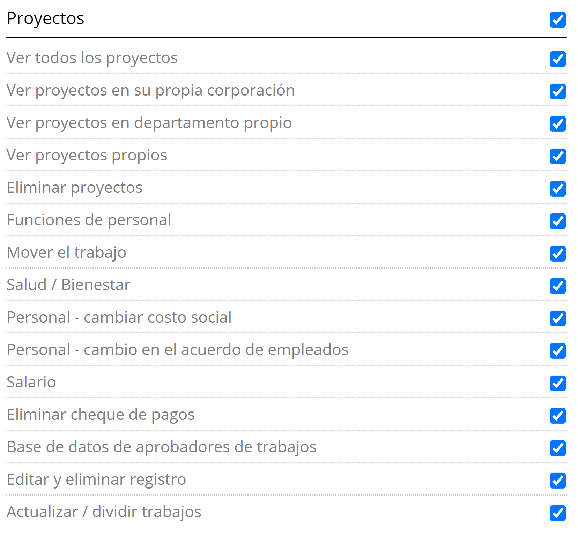The height and width of the screenshot is (537, 578).
Task: Uncheck 'Editar y eliminar registro' checkbox
Action: [557, 481]
